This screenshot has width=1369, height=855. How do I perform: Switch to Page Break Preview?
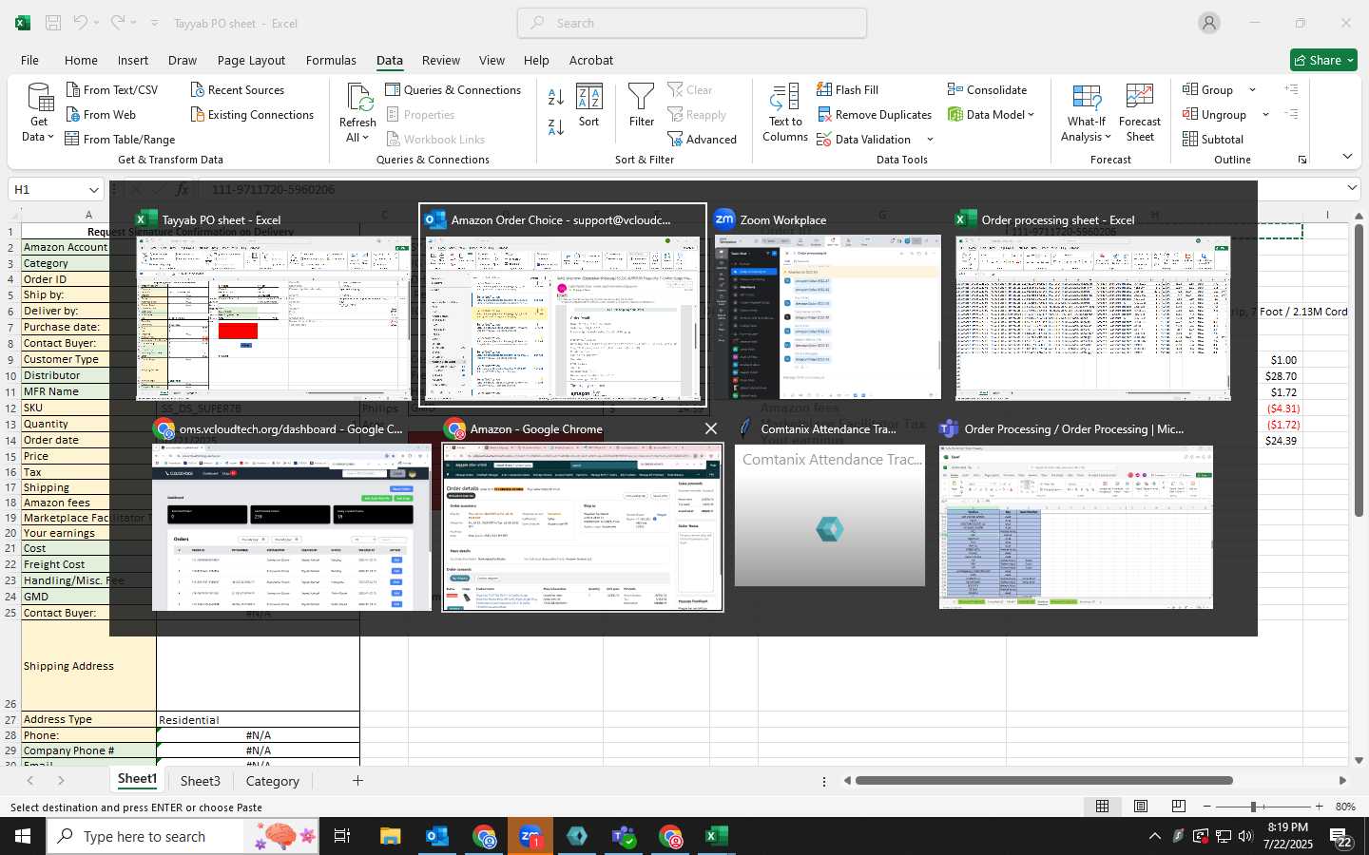(1179, 807)
